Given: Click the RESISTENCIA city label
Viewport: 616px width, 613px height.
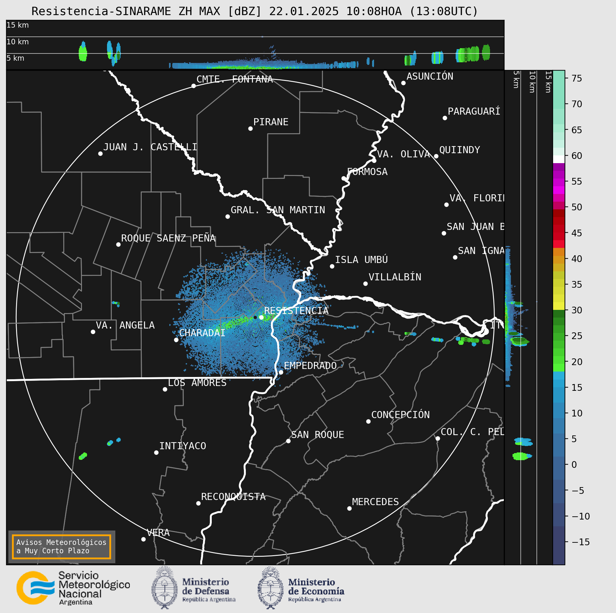Looking at the screenshot, I should click(296, 311).
